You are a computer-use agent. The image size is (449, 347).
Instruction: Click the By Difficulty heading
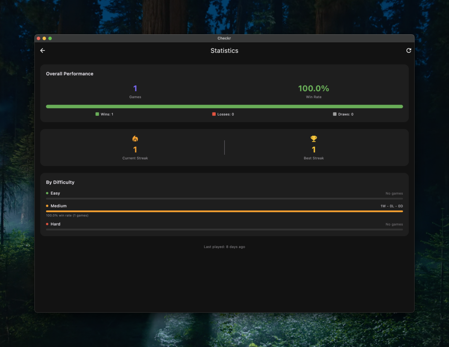click(x=60, y=182)
